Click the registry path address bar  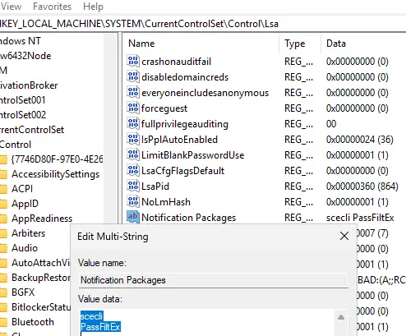click(x=203, y=24)
